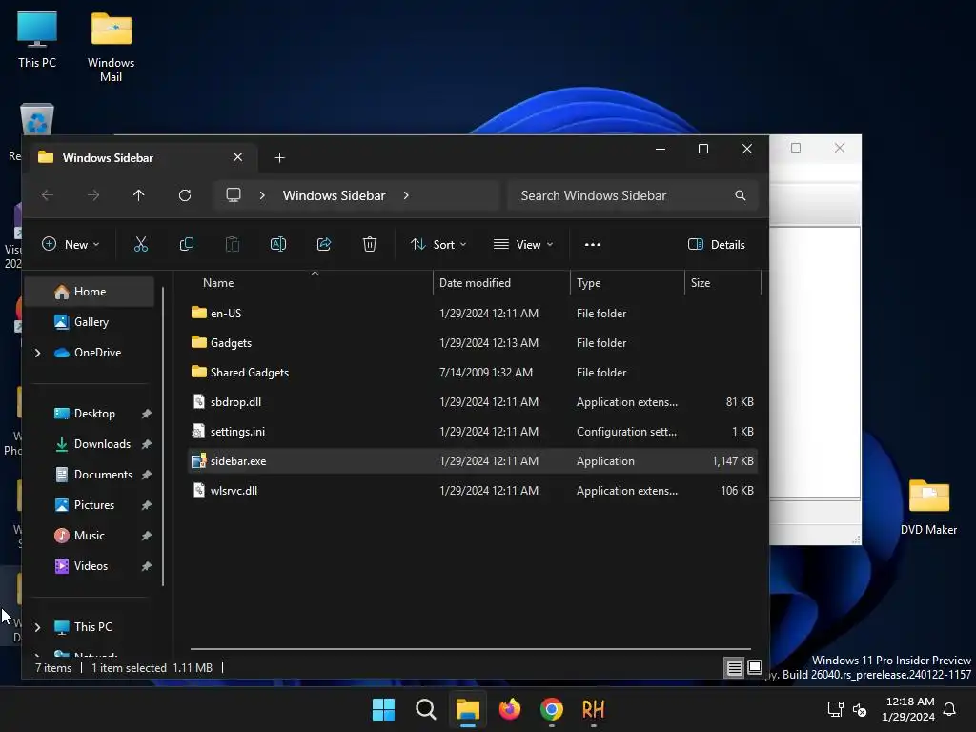Open the notification bell in tray
This screenshot has width=976, height=732.
coord(949,709)
